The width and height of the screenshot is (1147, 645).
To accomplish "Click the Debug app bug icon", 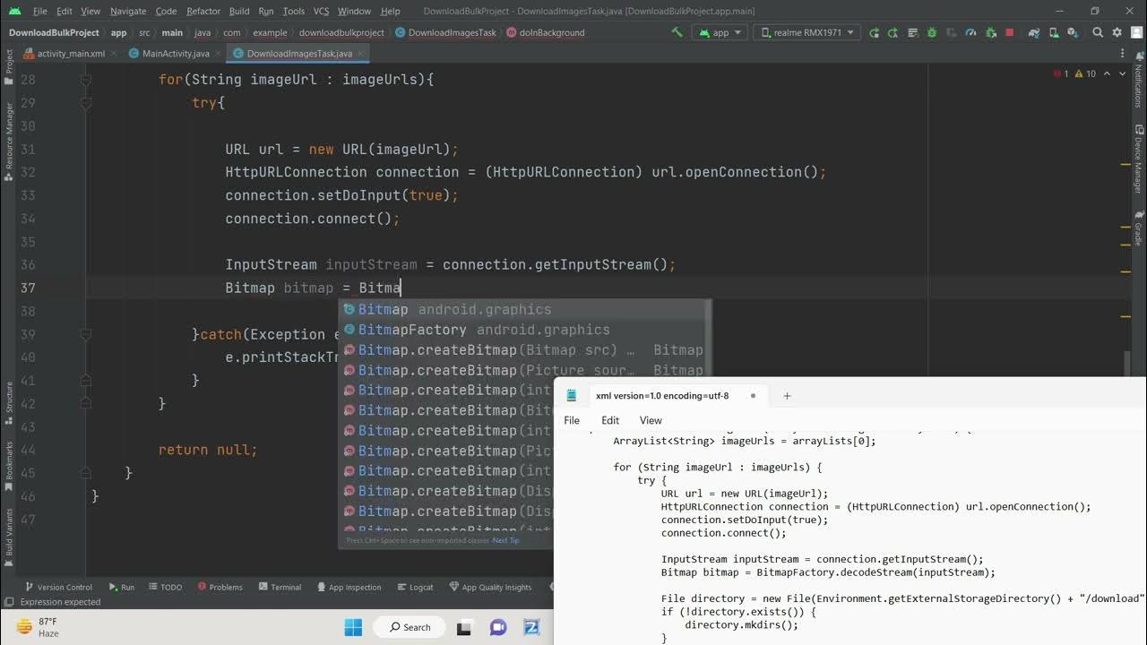I will pos(932,32).
